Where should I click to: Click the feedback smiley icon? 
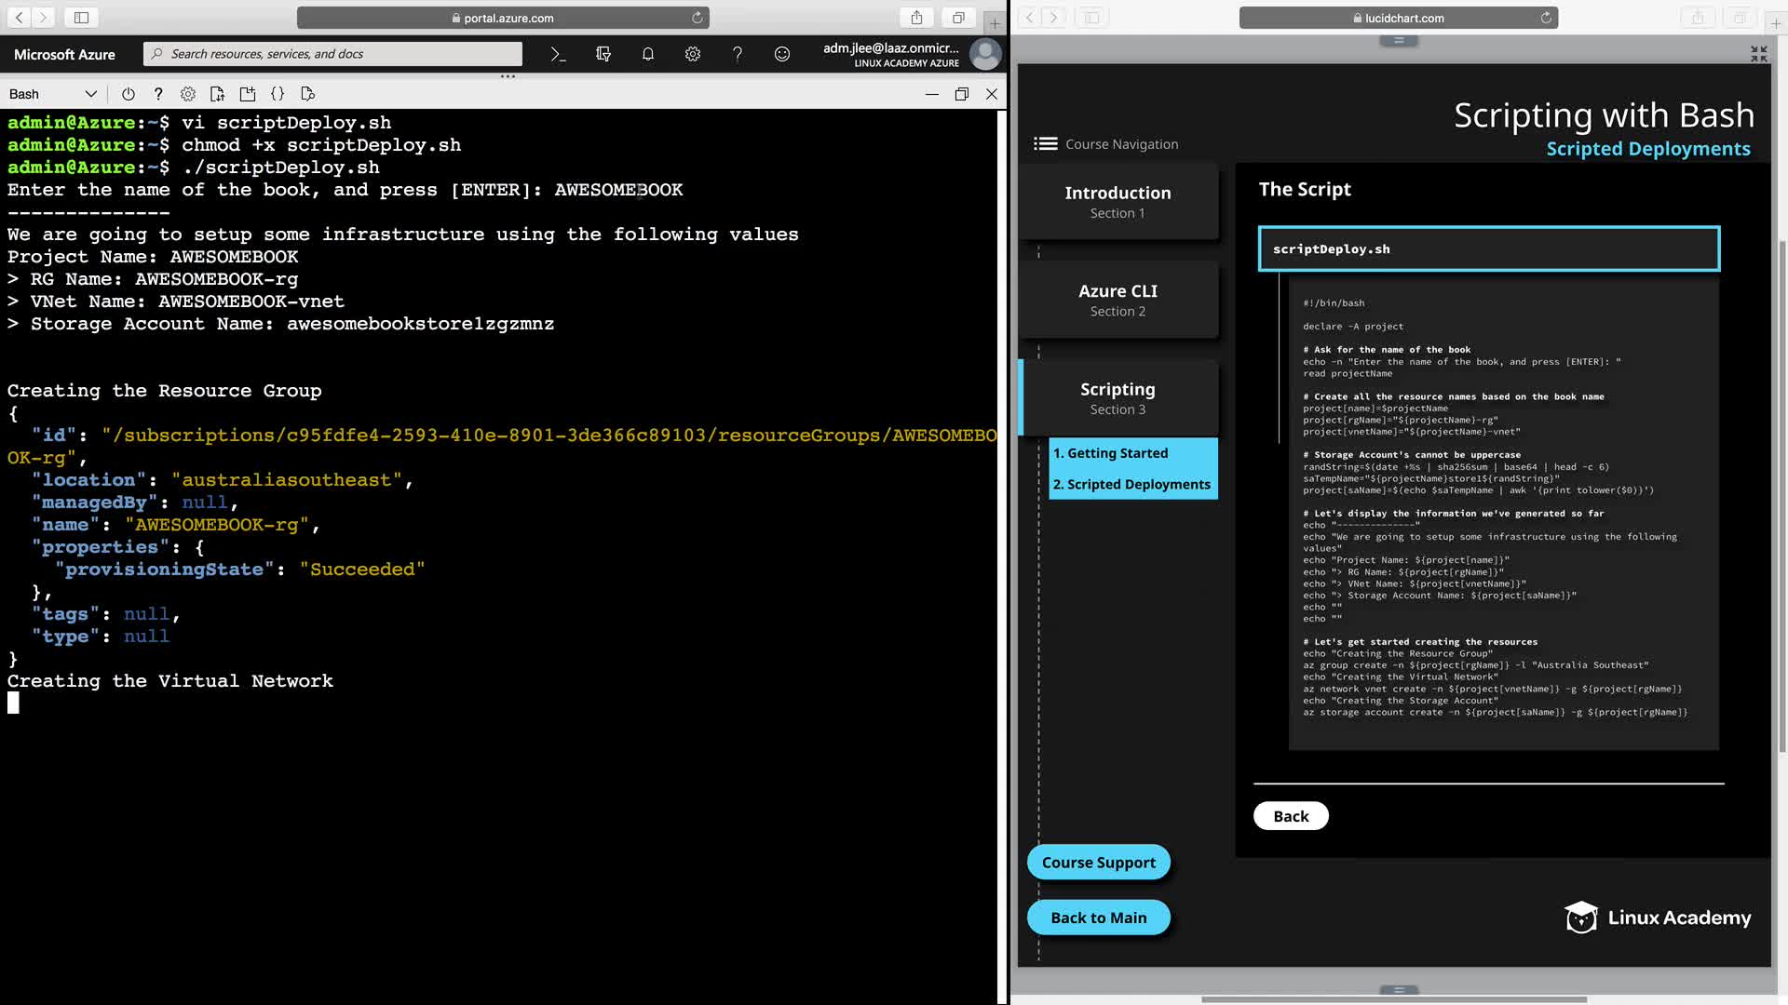782,54
